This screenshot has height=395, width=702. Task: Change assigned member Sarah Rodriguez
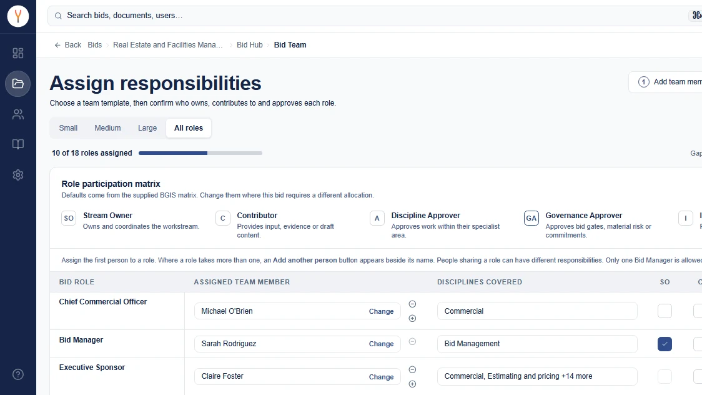(381, 344)
